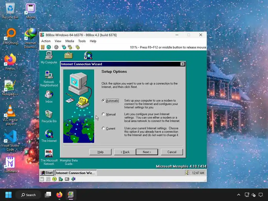This screenshot has width=268, height=201.
Task: Expand the system tray hidden icons chevron
Action: (x=239, y=195)
